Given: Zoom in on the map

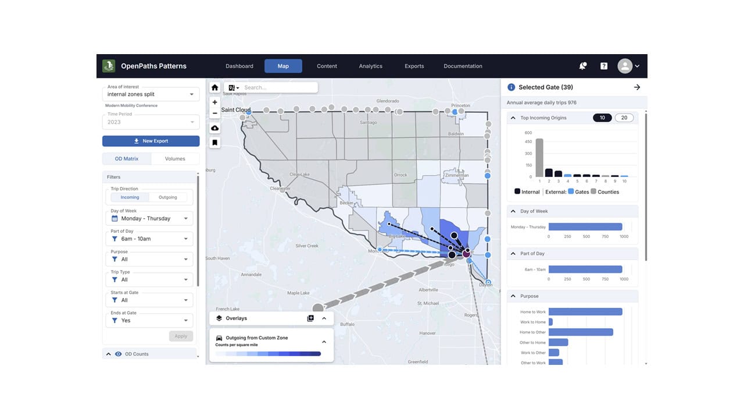Looking at the screenshot, I should (215, 102).
